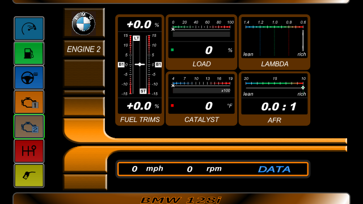Click the BMW 128i vehicle title bar
Image resolution: width=363 pixels, height=204 pixels.
(181, 199)
